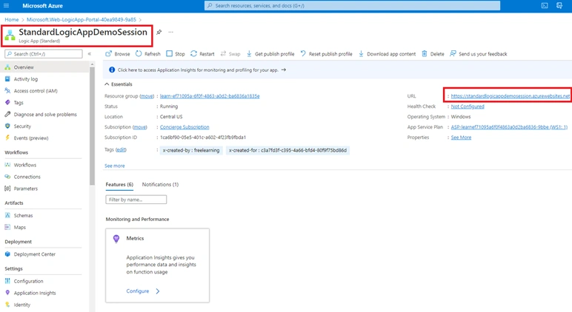The image size is (572, 312).
Task: Edit the tags via edit link
Action: coord(121,149)
